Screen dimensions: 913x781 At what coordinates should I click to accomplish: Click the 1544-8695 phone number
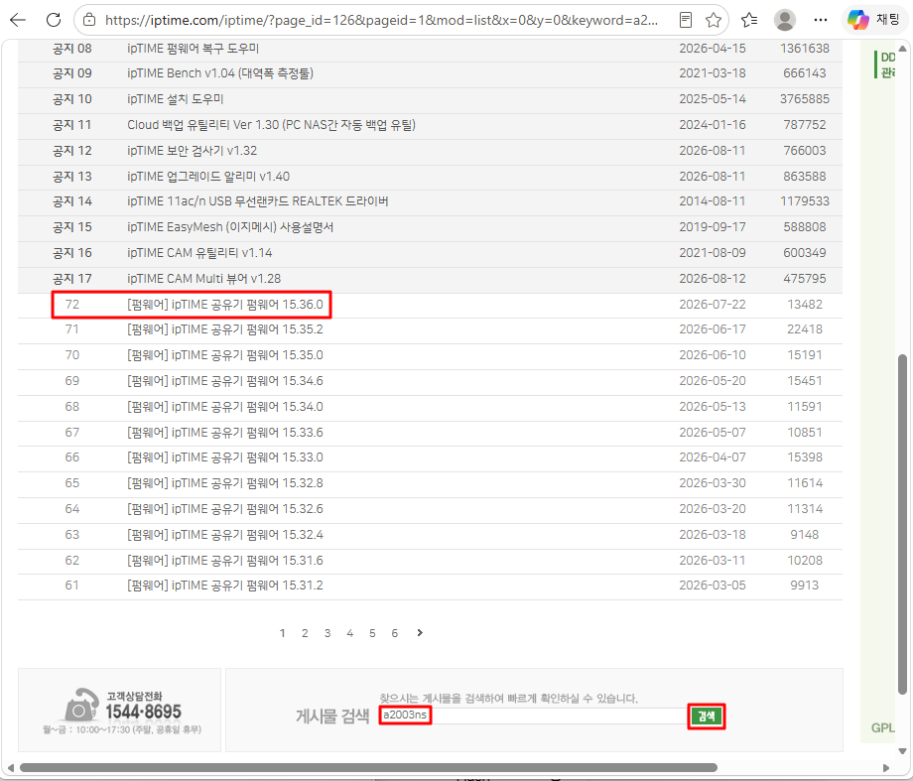(x=143, y=712)
